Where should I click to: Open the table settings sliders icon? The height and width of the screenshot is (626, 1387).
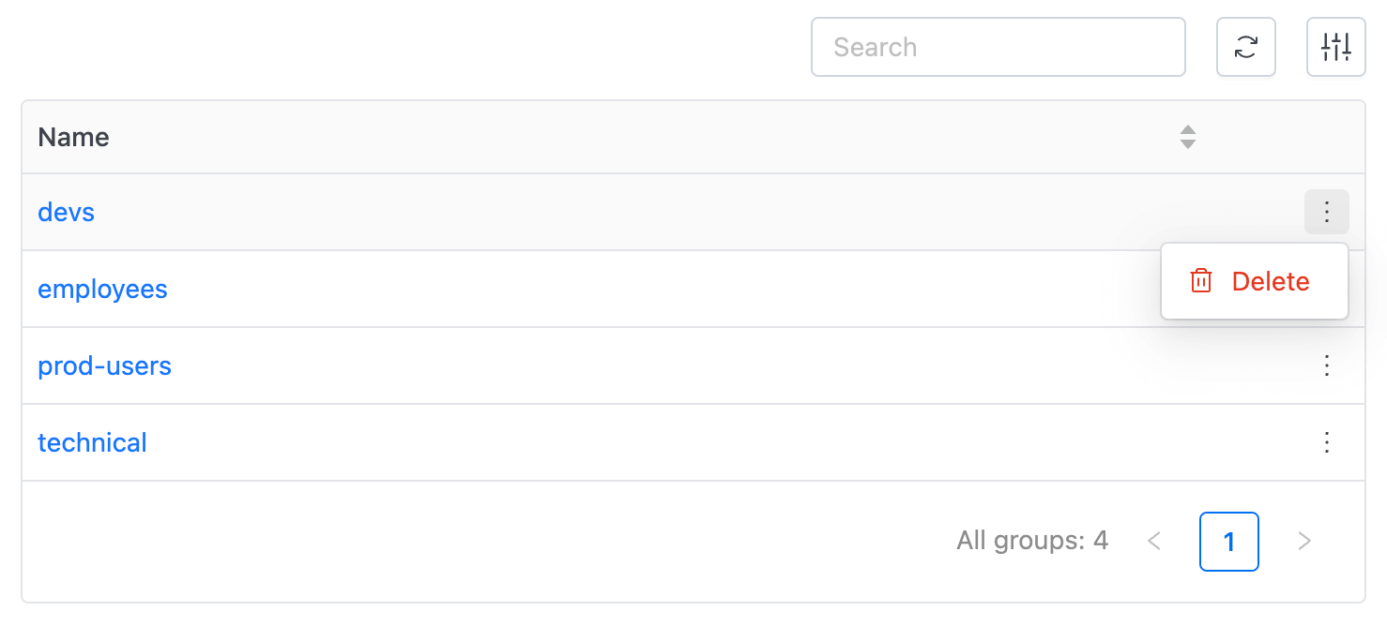point(1335,47)
